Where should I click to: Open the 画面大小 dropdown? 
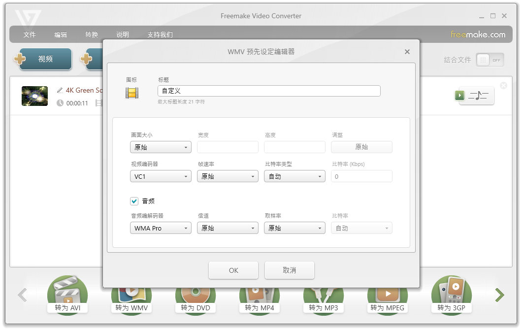[x=161, y=147]
